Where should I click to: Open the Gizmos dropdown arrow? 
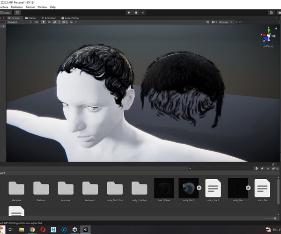tap(231, 22)
